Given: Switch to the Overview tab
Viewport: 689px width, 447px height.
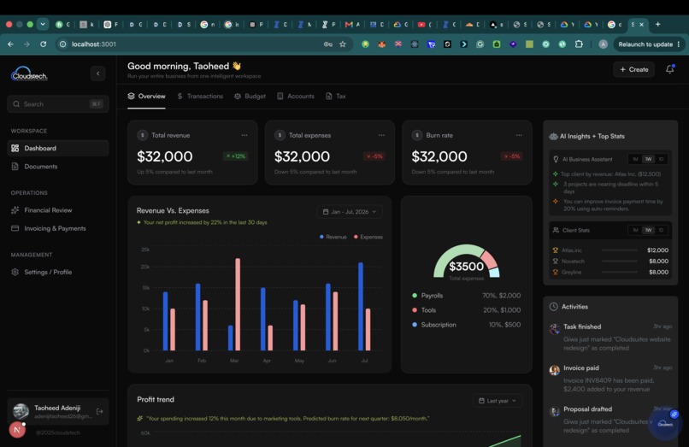Looking at the screenshot, I should pyautogui.click(x=146, y=97).
